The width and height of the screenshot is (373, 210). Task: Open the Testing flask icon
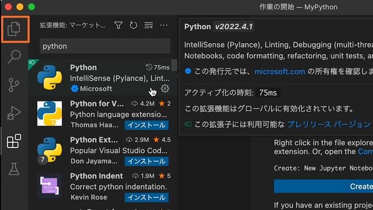[14, 169]
